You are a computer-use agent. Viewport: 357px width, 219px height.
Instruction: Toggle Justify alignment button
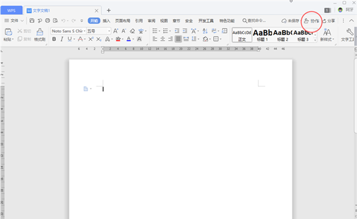coord(178,39)
